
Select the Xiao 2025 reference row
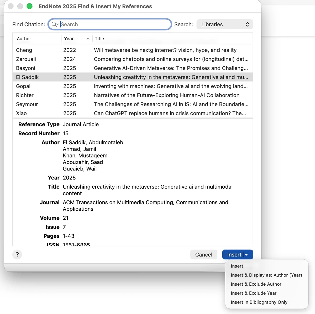point(133,113)
